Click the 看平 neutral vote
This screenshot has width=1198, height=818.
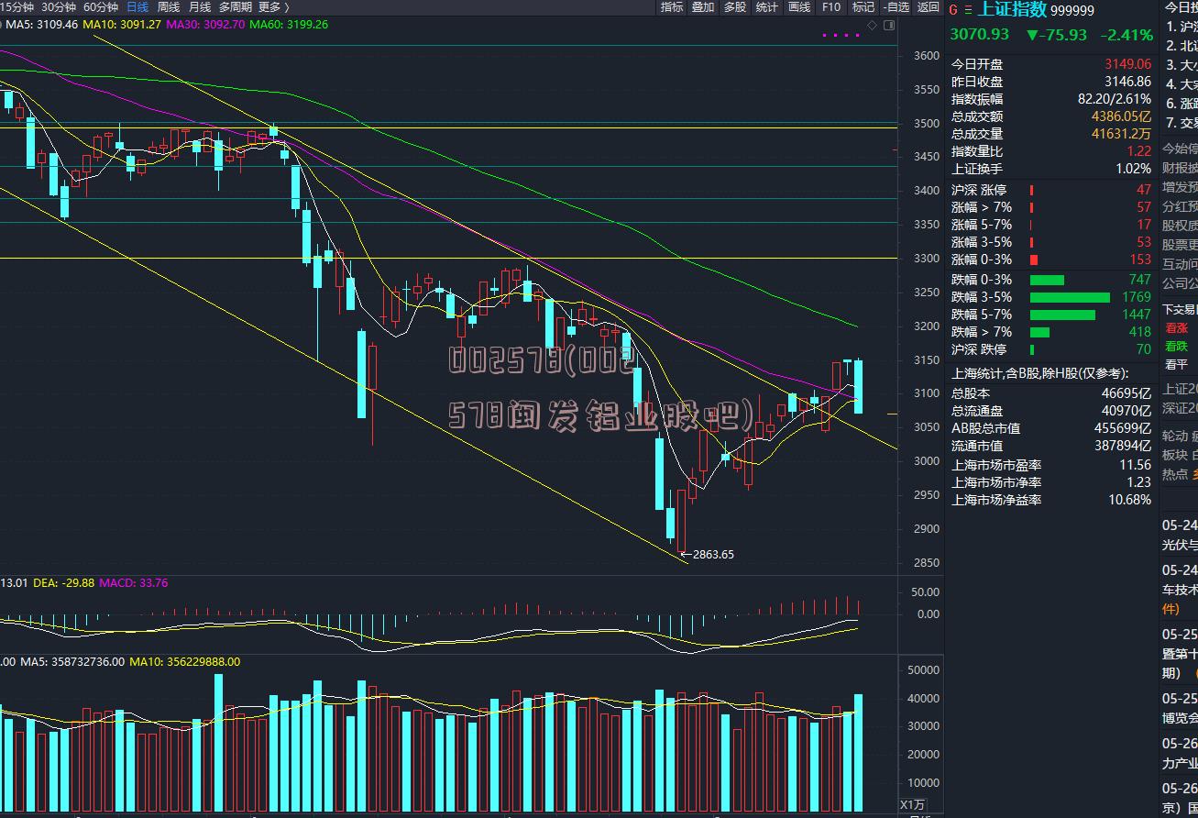click(1176, 364)
